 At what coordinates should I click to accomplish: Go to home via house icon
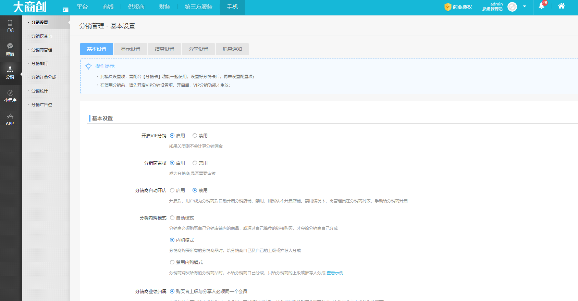(x=561, y=6)
